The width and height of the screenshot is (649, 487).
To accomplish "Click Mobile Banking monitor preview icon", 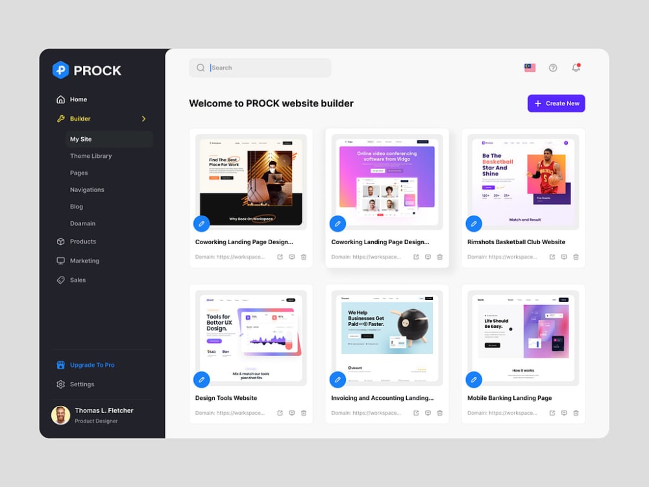I will coord(564,413).
